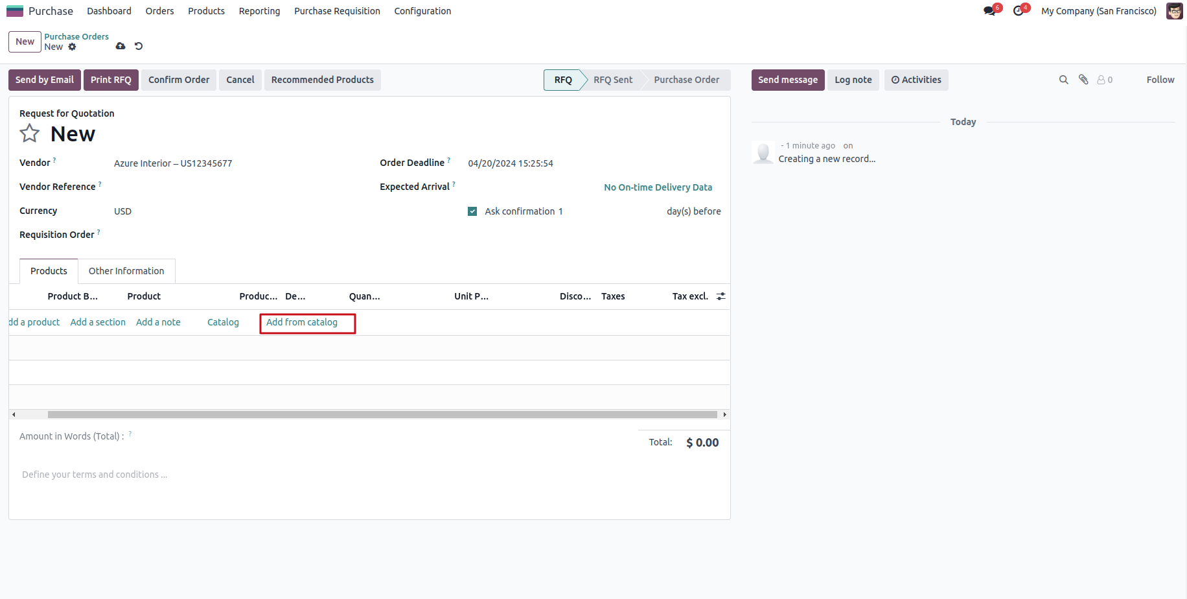The height and width of the screenshot is (599, 1187).
Task: Show help tooltip next to Amount in Words
Action: pos(130,433)
